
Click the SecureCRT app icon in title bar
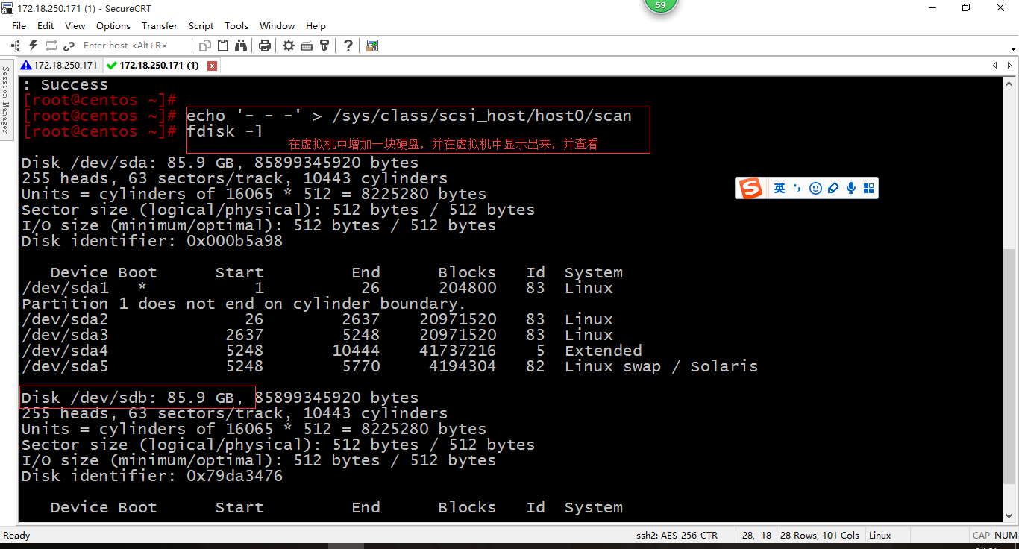coord(7,7)
